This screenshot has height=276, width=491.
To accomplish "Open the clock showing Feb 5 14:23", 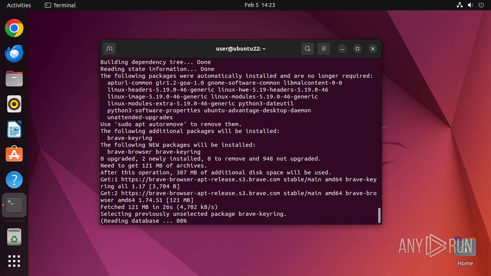I will click(260, 5).
